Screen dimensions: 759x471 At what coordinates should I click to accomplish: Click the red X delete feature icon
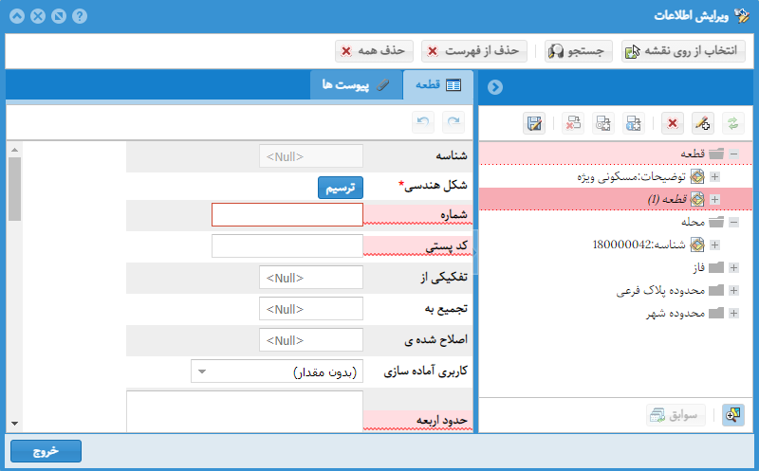(x=673, y=123)
